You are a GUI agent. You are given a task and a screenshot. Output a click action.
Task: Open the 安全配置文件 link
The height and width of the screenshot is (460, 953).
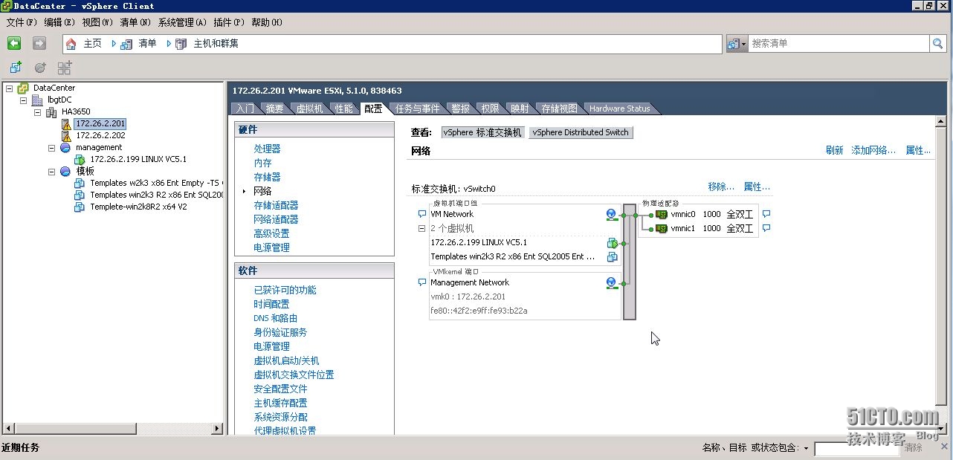pyautogui.click(x=280, y=389)
